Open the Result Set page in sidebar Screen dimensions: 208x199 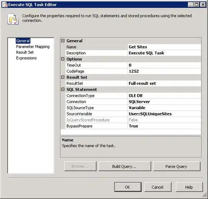pos(25,52)
